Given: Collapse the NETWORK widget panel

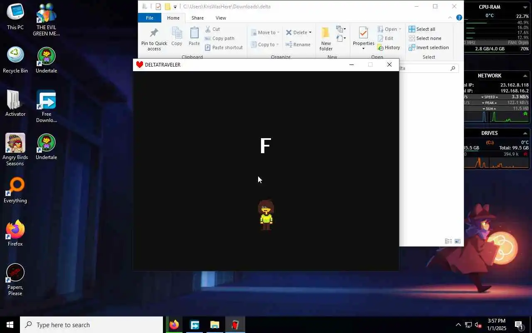Looking at the screenshot, I should (525, 76).
